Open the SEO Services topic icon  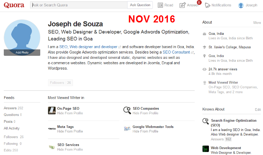[x=52, y=147]
